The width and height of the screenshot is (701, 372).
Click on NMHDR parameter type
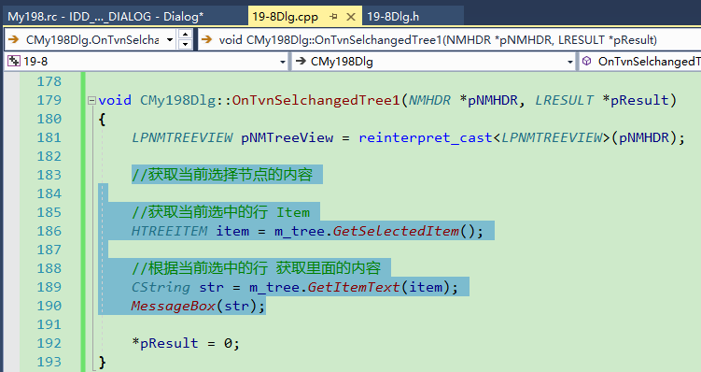[x=429, y=100]
